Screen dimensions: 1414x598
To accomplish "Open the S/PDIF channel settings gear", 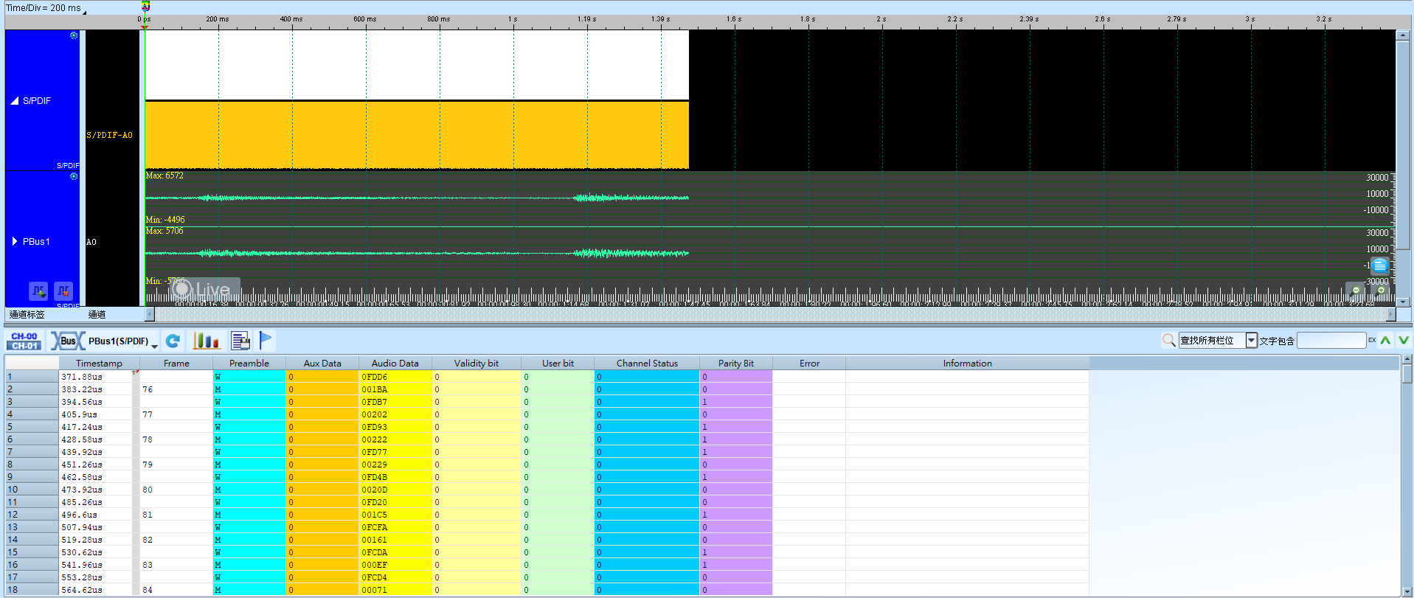I will [74, 35].
